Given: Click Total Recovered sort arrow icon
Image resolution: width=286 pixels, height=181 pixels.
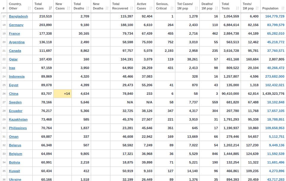Looking at the screenshot, I should coord(132,8).
